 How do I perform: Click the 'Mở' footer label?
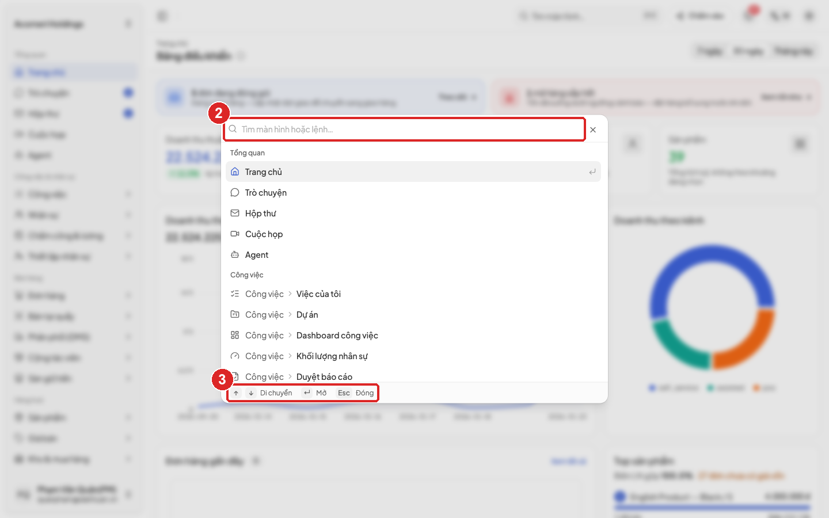(321, 393)
